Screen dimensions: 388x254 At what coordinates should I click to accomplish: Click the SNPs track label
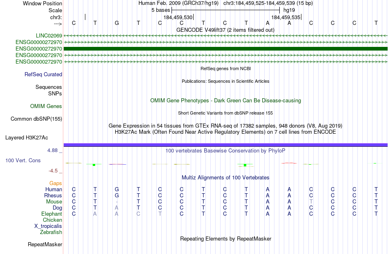55,94
